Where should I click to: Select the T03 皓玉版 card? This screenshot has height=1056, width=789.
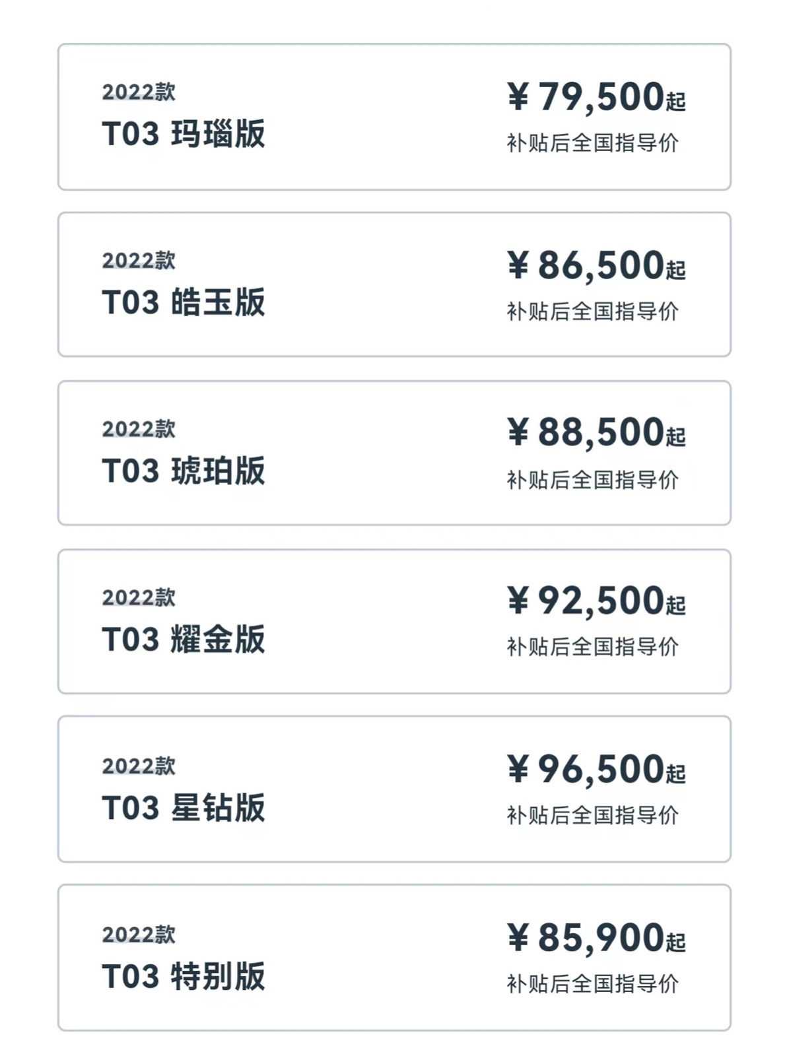click(x=394, y=284)
